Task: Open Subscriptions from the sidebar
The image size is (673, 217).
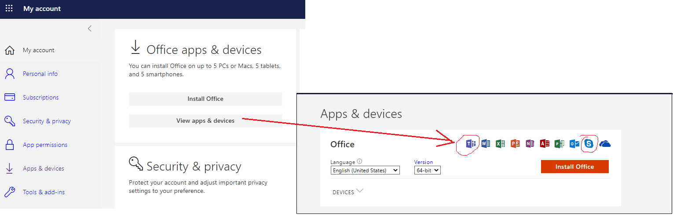Action: click(40, 97)
